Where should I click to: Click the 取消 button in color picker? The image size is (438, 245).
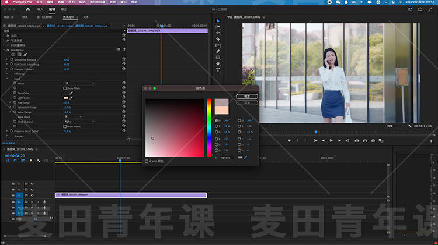click(x=246, y=102)
